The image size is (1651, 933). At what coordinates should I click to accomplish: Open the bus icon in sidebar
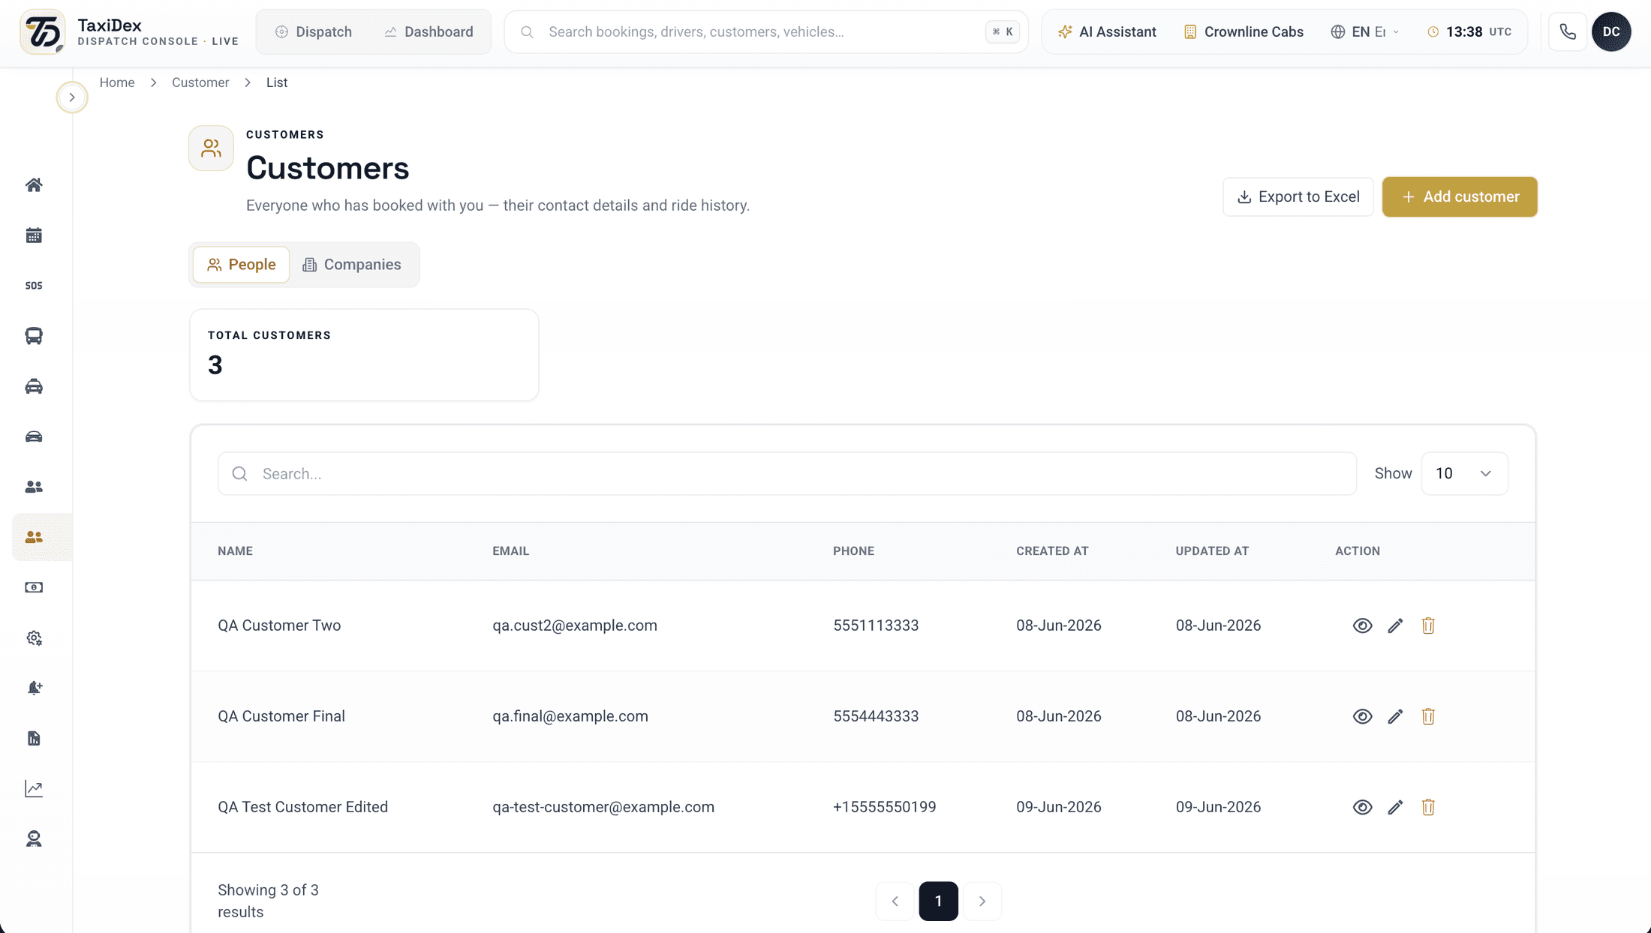pos(34,336)
